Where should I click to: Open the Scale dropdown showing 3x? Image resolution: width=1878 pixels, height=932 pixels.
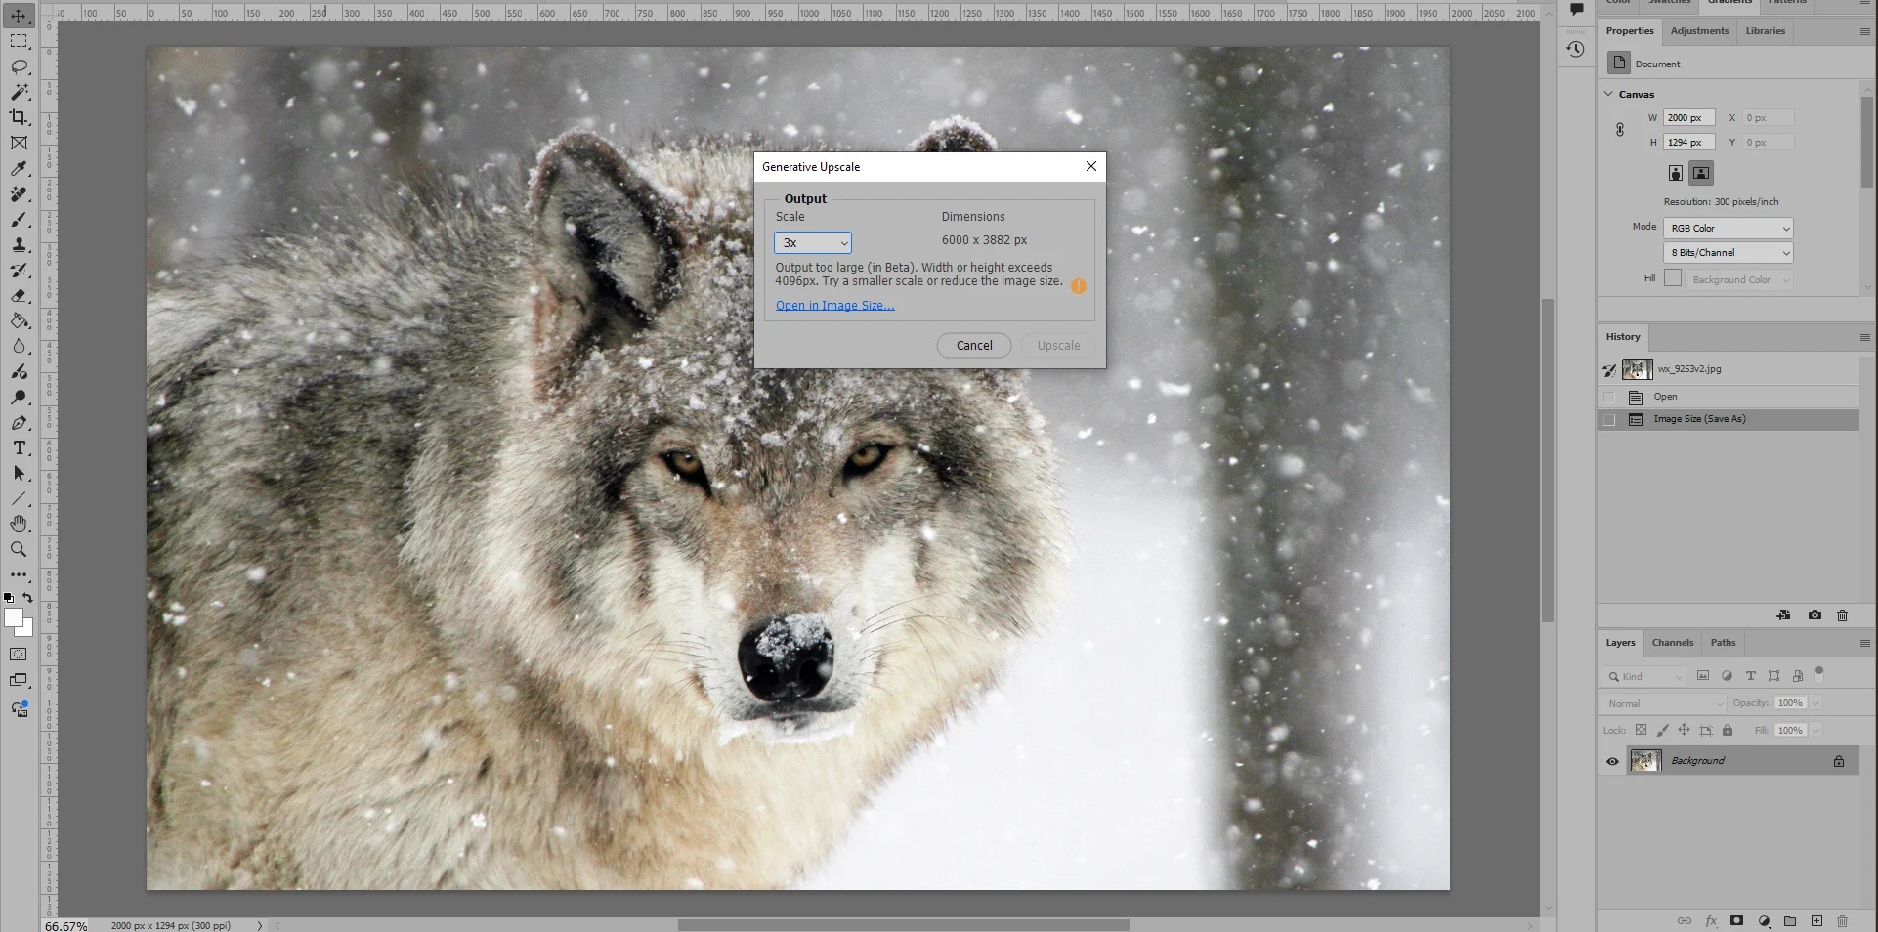click(x=813, y=242)
